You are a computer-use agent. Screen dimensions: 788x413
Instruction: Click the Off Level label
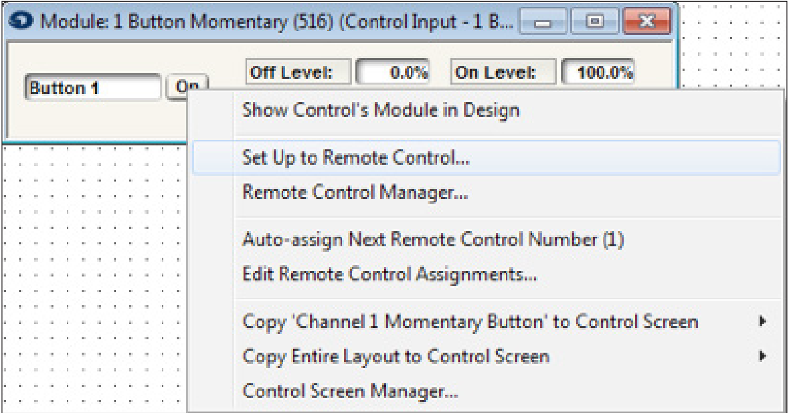point(298,73)
